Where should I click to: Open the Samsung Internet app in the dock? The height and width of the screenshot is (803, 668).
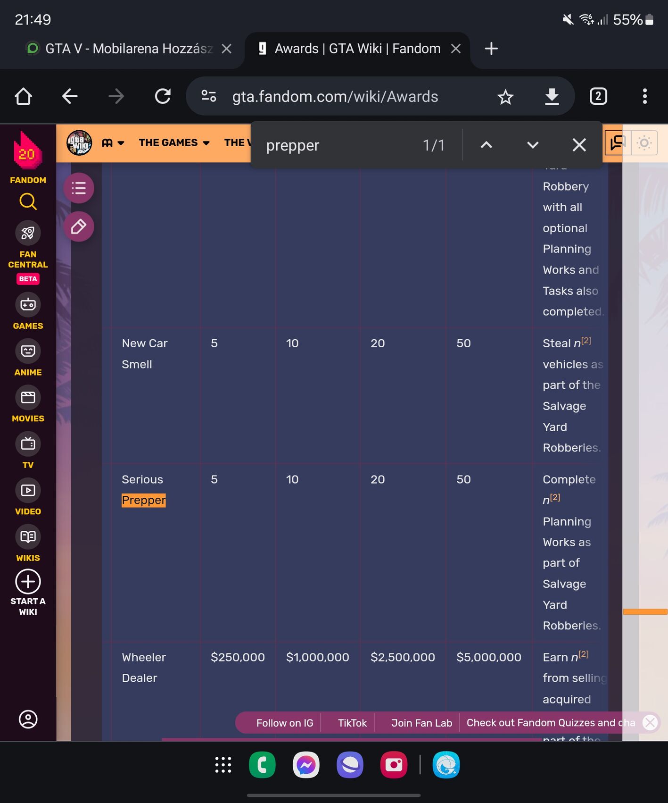coord(350,765)
